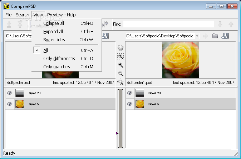Click the center difference overview bar
The image size is (241, 159).
click(121, 118)
